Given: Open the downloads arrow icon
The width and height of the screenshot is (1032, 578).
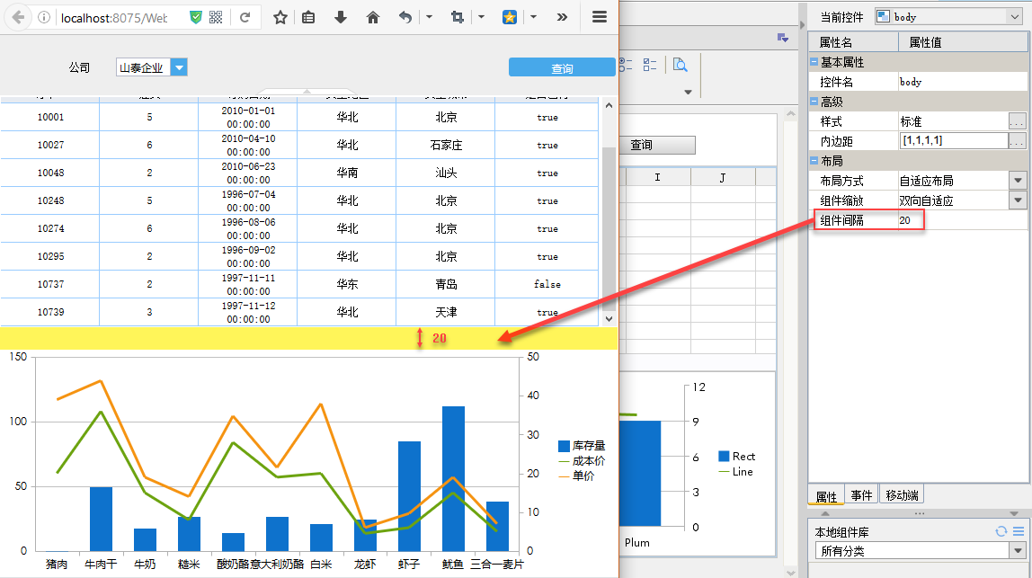Looking at the screenshot, I should coord(341,18).
